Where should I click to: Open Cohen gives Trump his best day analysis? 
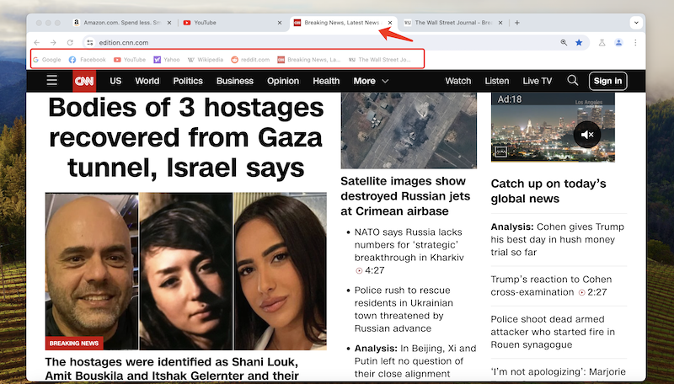(x=558, y=239)
